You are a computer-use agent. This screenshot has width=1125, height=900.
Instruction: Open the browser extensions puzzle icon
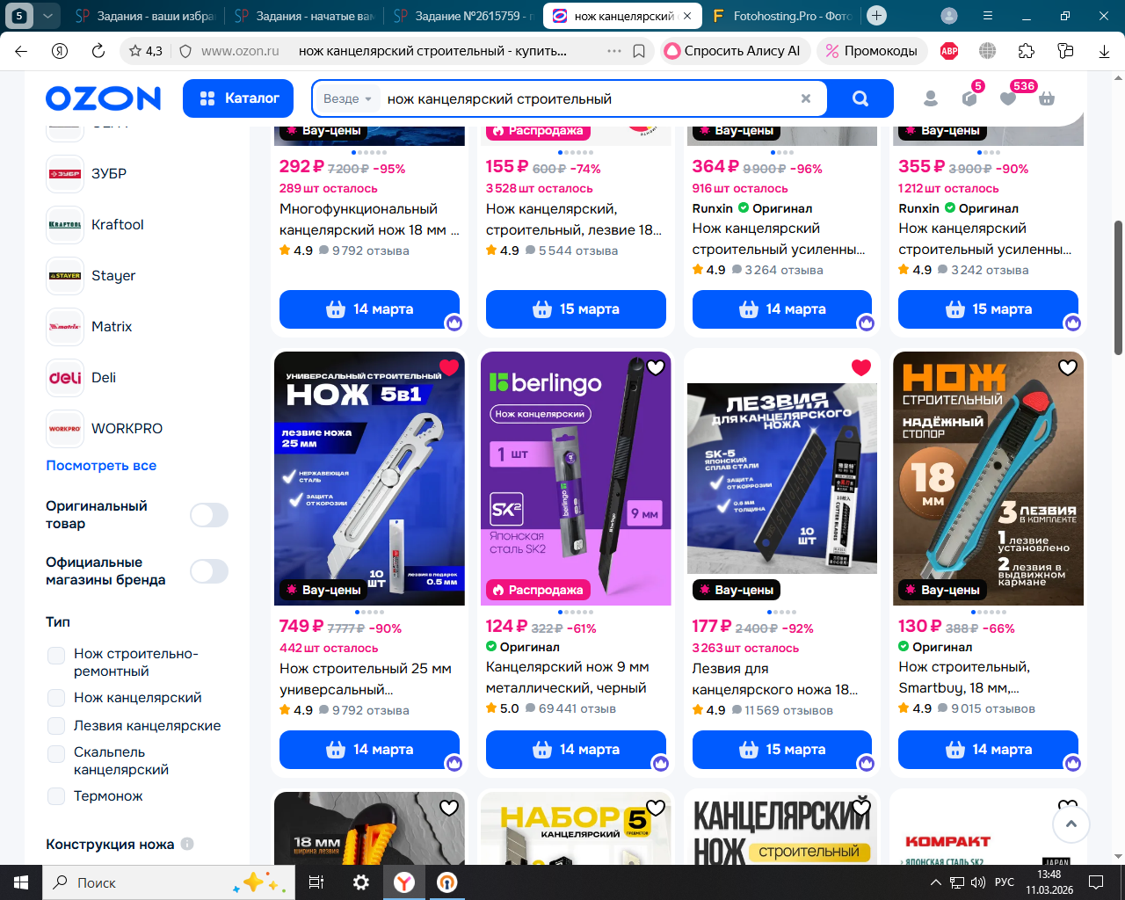coord(1027,51)
